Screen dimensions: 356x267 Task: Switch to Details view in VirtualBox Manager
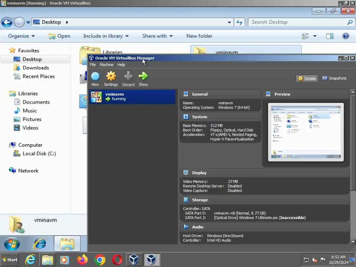307,78
